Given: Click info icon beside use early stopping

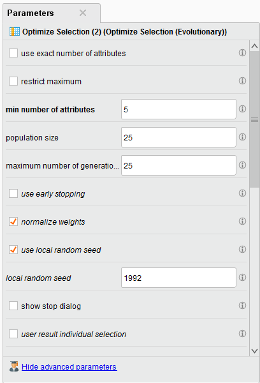Looking at the screenshot, I should coord(242,193).
